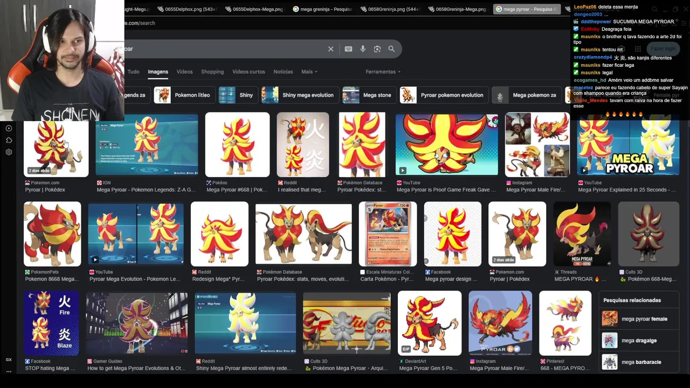Open Reddit Redesign Mega Pyroar image
Screen dimensions: 690x388
[x=219, y=234]
